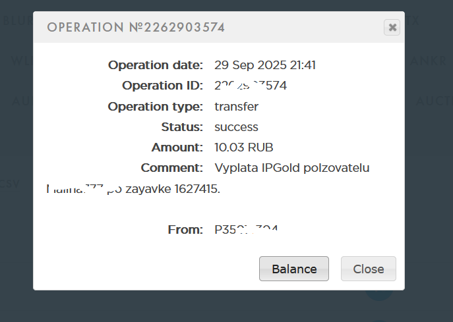Click the 'Amount:' label

tap(177, 147)
